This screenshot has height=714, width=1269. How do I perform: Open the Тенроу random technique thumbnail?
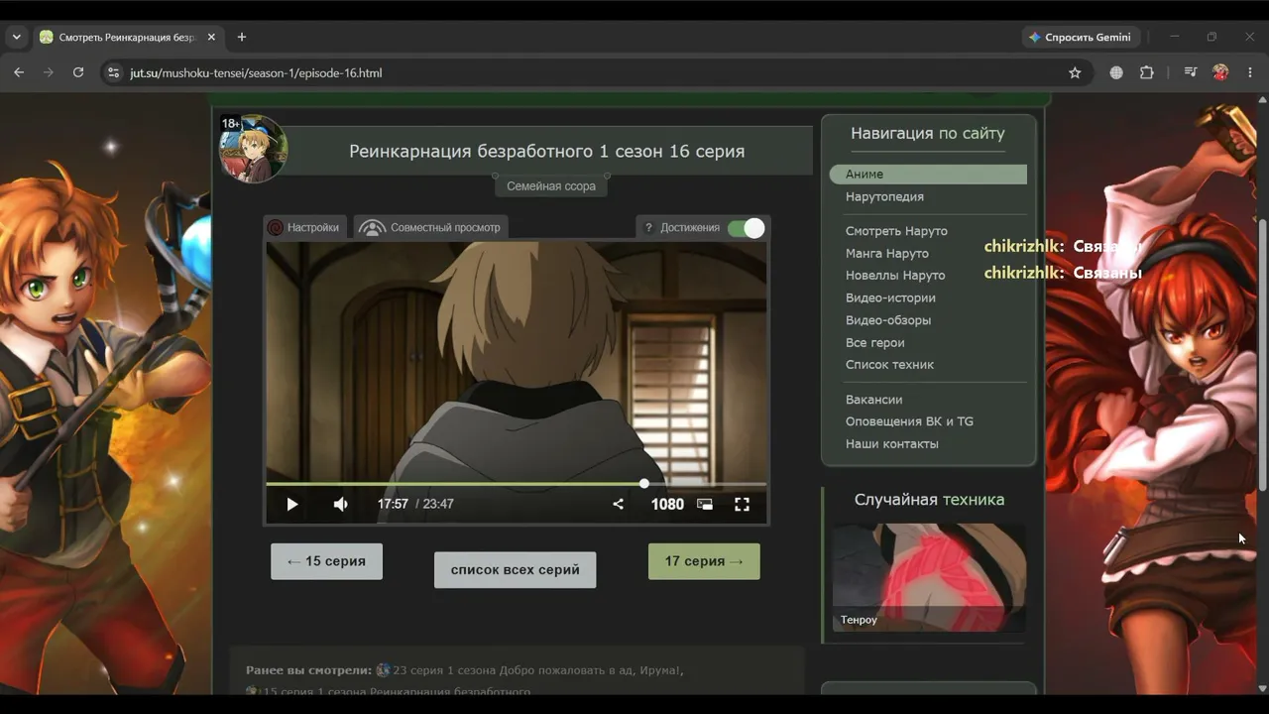coord(929,577)
